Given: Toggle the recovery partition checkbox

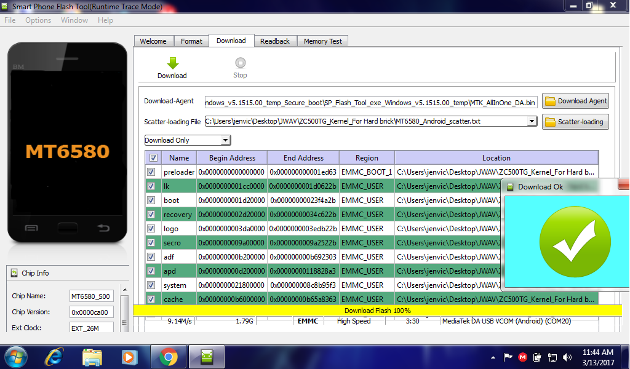Looking at the screenshot, I should [151, 215].
